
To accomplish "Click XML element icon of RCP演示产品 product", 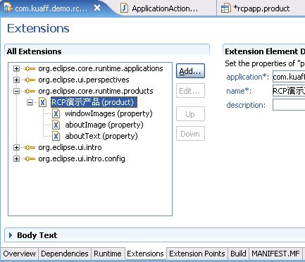I will point(42,102).
